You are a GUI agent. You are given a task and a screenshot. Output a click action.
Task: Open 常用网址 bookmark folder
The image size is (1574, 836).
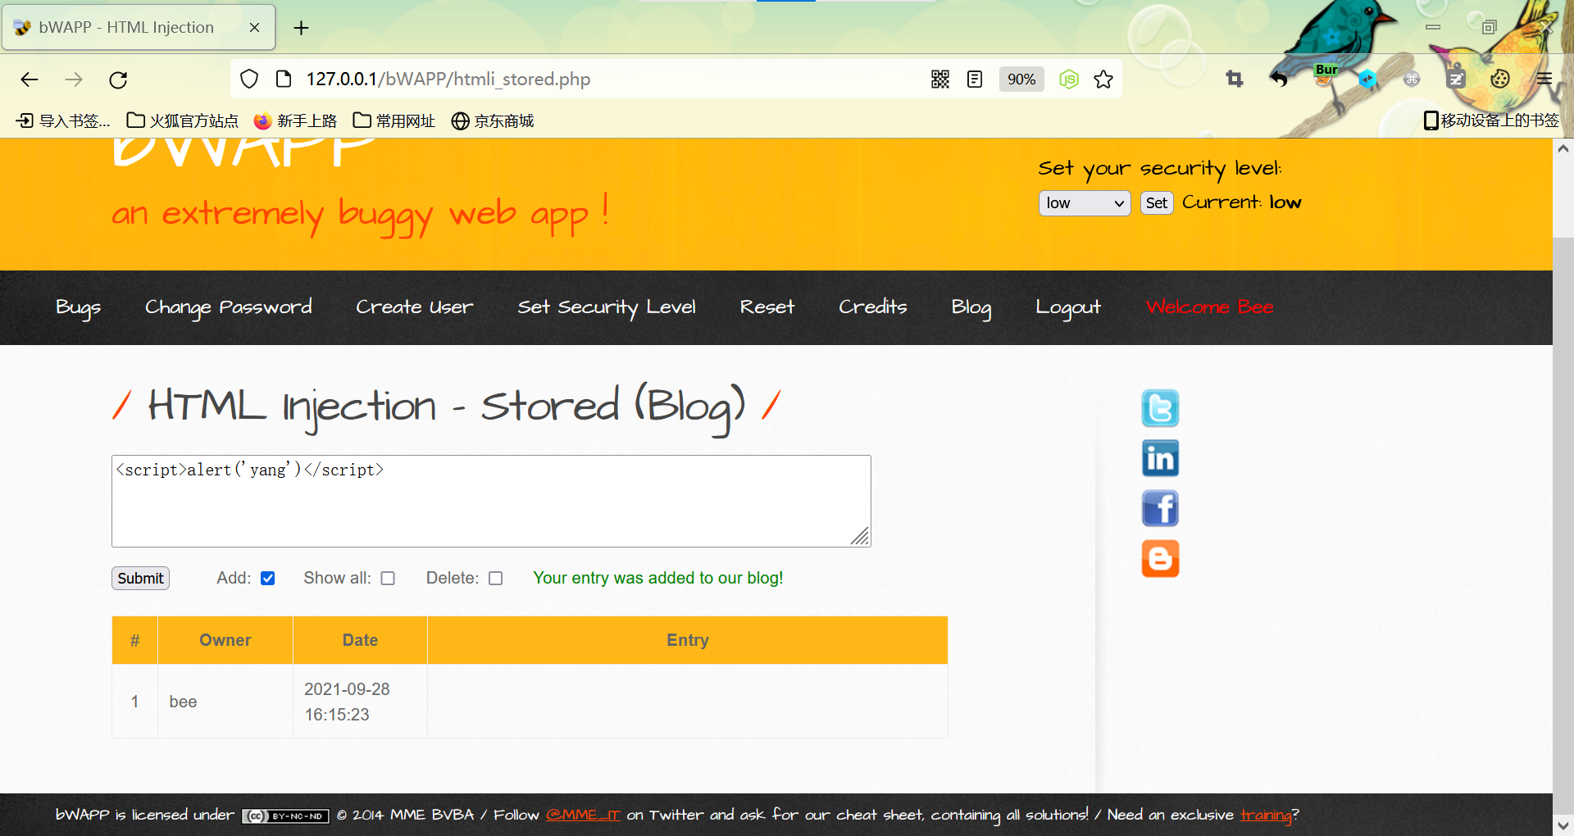[394, 121]
